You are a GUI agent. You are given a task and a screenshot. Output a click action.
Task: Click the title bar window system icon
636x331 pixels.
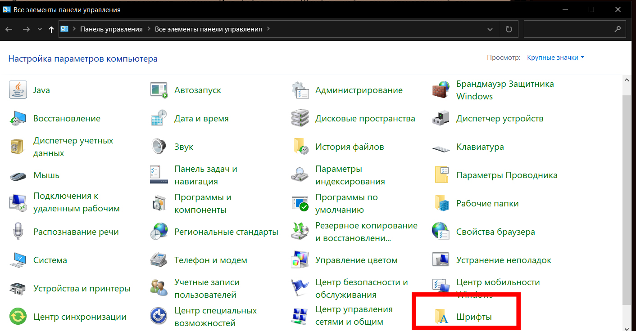coord(7,9)
